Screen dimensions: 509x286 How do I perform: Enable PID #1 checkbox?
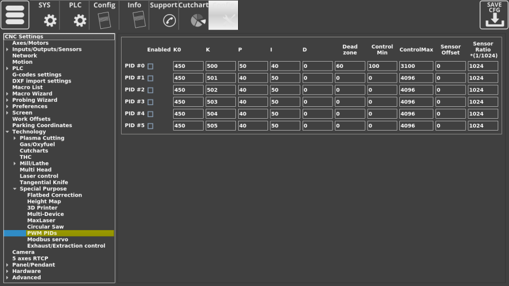click(150, 78)
